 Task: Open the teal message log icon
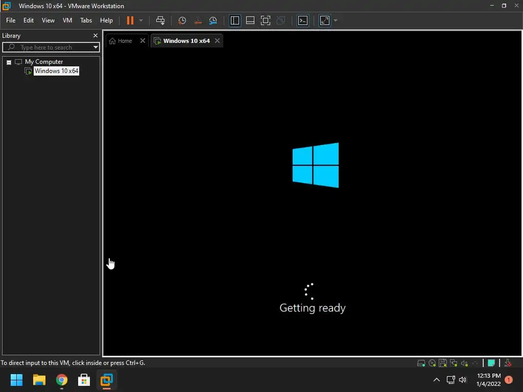click(491, 363)
